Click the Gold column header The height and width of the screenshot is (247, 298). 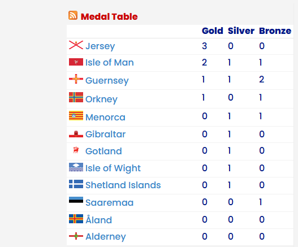[x=212, y=31]
